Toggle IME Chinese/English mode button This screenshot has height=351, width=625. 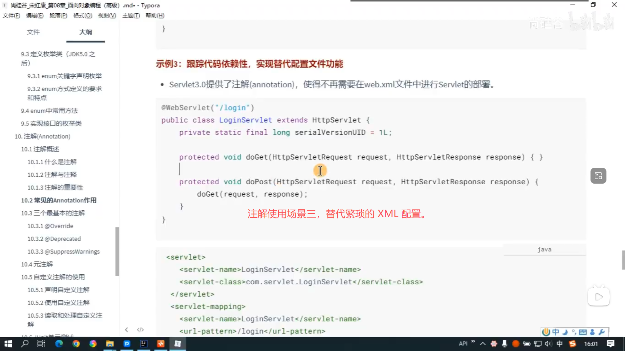click(556, 332)
